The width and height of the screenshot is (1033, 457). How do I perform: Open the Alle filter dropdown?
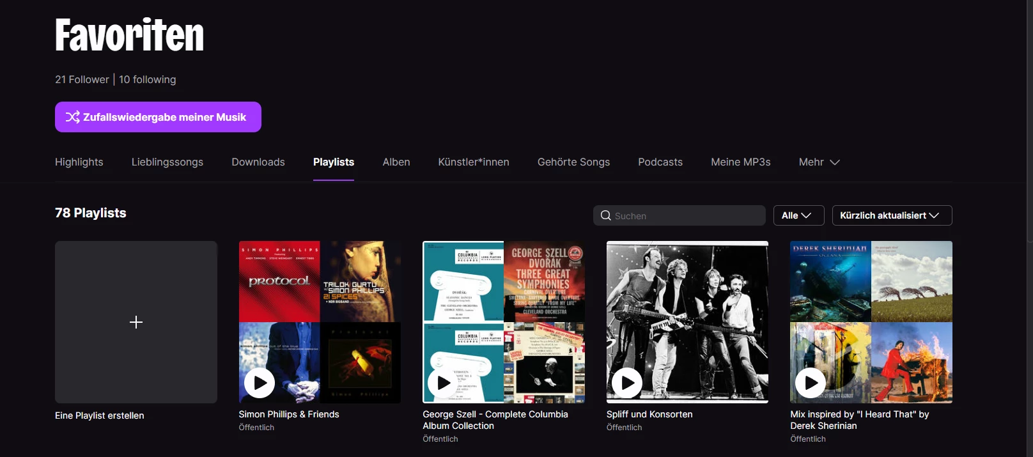pyautogui.click(x=798, y=215)
